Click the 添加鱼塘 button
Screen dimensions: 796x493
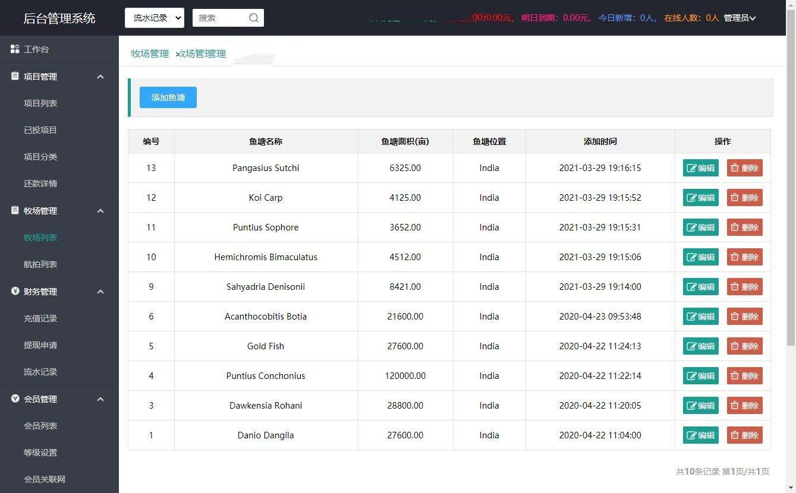[x=168, y=97]
